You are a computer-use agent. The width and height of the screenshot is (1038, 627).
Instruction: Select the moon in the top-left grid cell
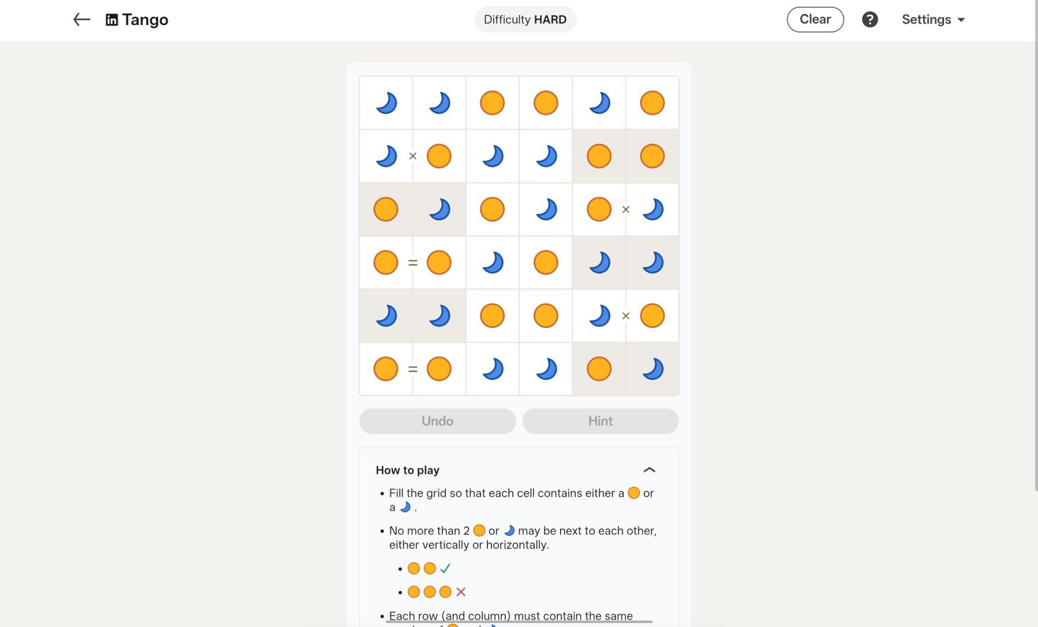386,102
